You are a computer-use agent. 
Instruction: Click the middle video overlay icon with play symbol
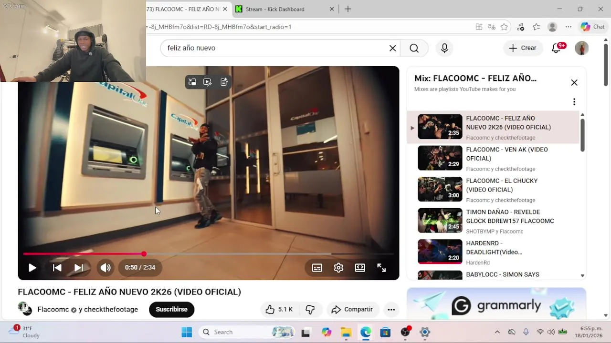pyautogui.click(x=208, y=82)
